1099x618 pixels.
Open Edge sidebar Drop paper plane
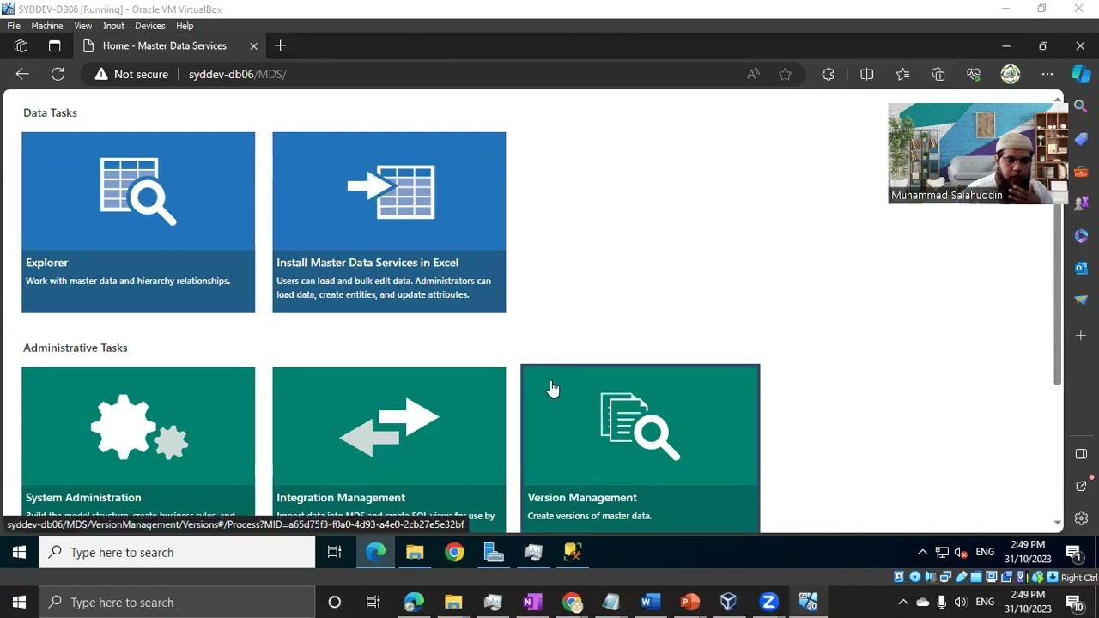click(x=1081, y=300)
